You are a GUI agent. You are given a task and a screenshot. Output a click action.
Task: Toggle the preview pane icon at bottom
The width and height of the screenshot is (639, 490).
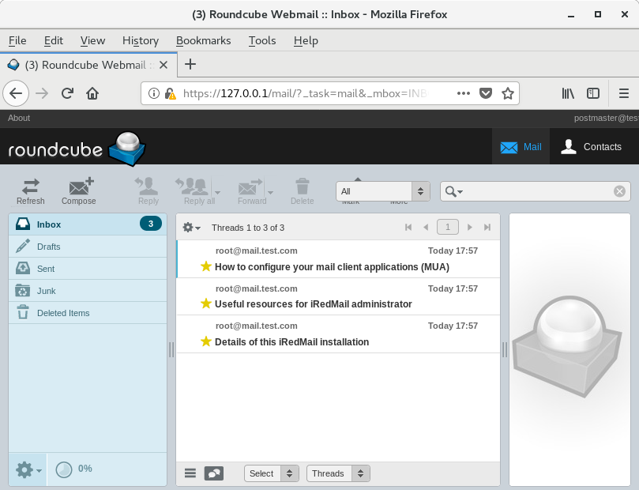pyautogui.click(x=213, y=473)
